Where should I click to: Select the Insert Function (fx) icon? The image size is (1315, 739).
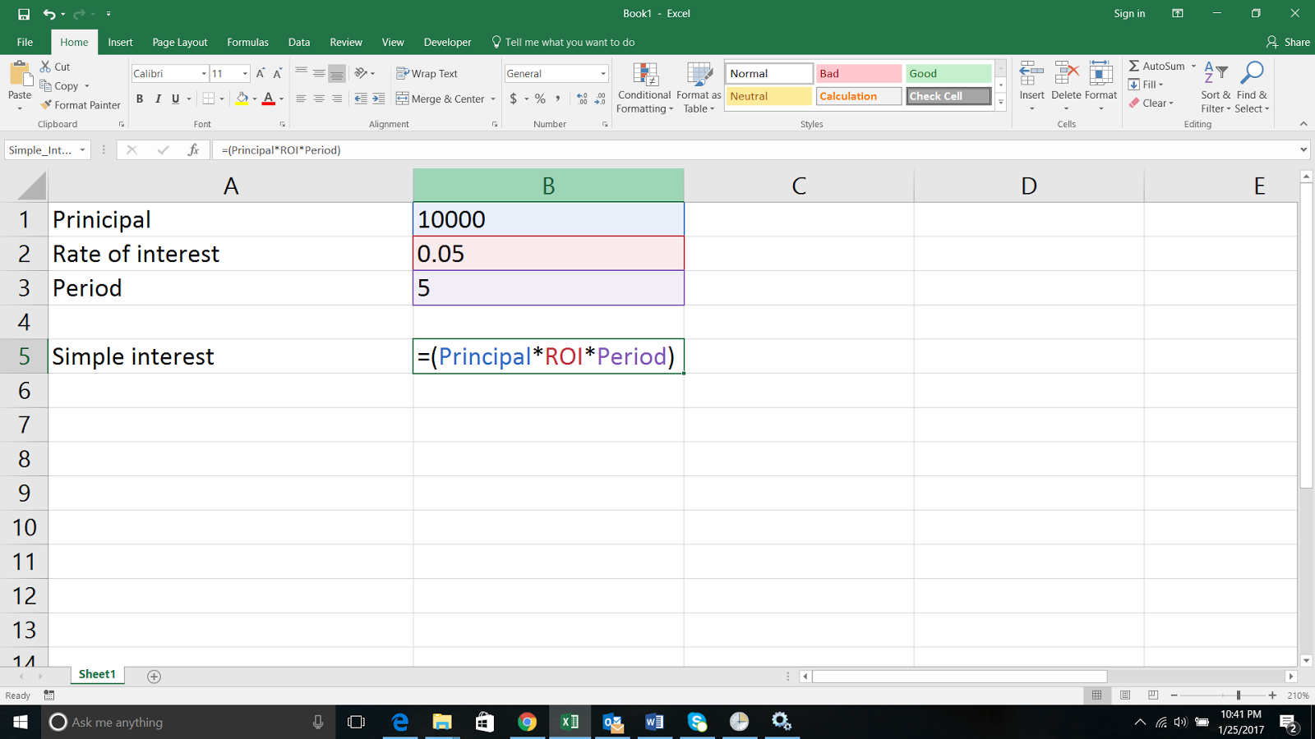pyautogui.click(x=195, y=150)
